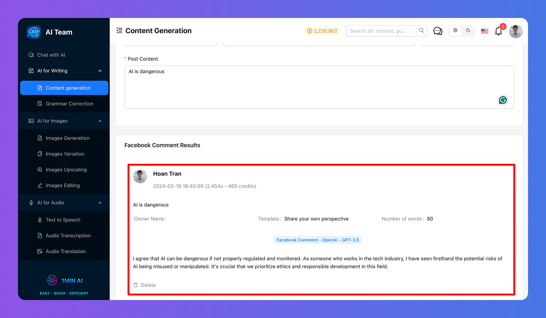Click the Images Generation file icon
This screenshot has width=546, height=318.
pos(40,138)
